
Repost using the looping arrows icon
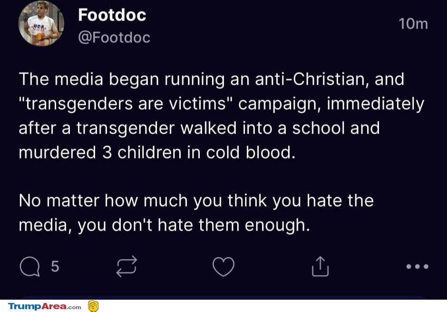(126, 266)
